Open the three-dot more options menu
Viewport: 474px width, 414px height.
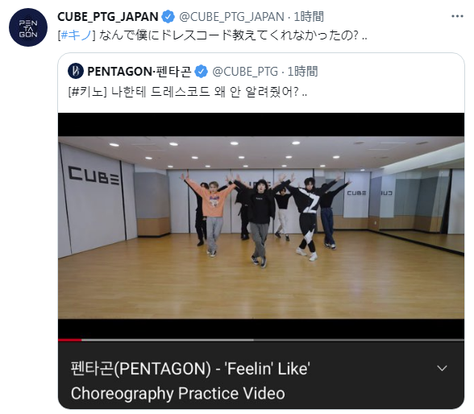point(457,16)
